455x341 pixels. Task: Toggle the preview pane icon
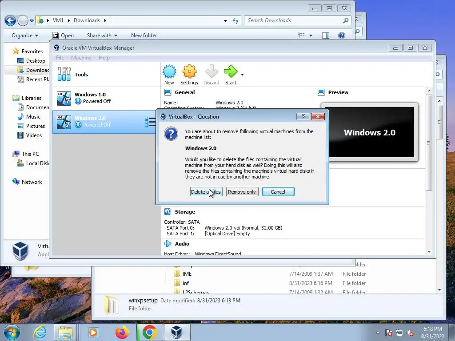[x=326, y=36]
